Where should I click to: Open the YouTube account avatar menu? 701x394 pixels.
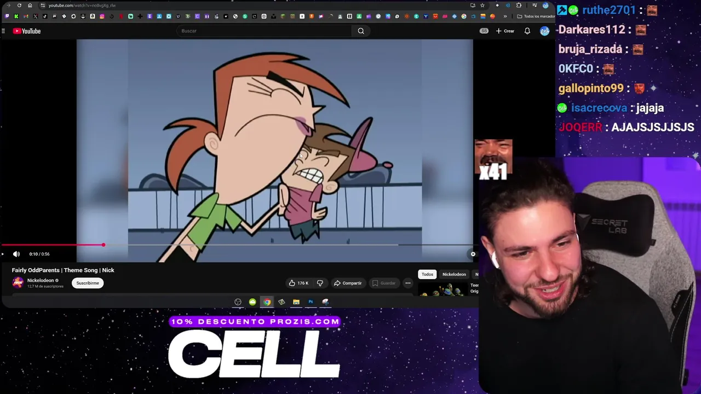pyautogui.click(x=545, y=31)
